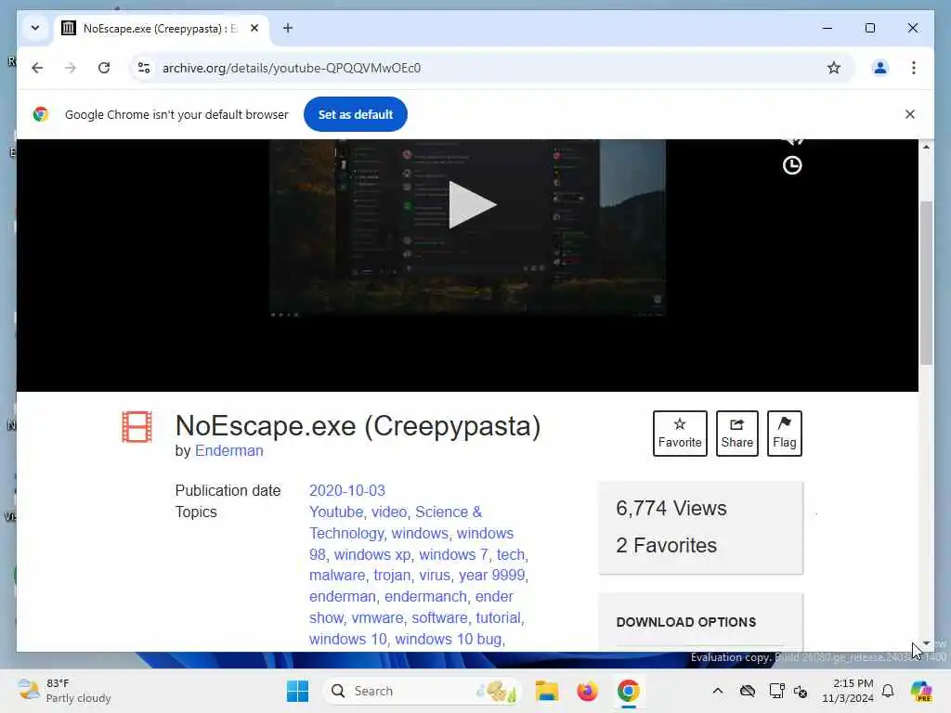The width and height of the screenshot is (951, 713).
Task: Open the Windows Start menu
Action: (297, 691)
